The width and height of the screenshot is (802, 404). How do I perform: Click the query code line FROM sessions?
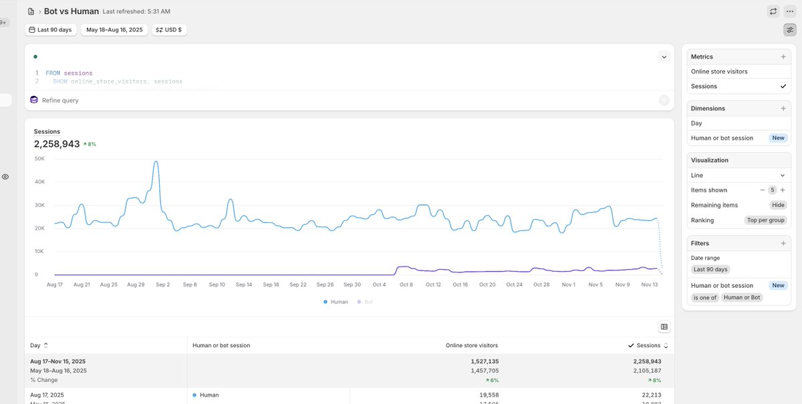click(x=69, y=73)
